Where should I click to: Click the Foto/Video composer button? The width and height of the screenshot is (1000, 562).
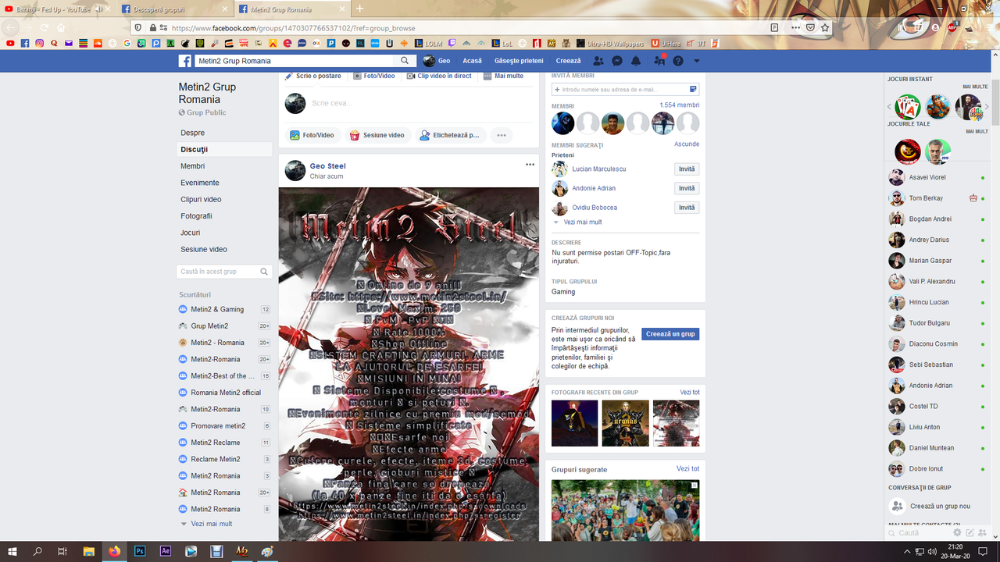pyautogui.click(x=312, y=135)
